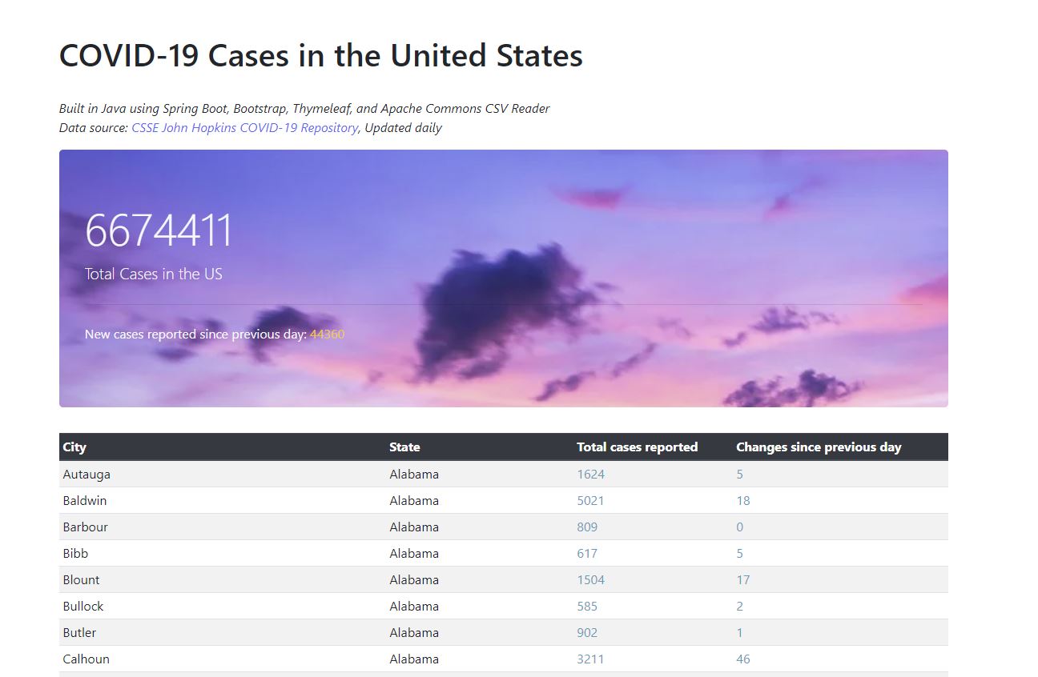Image resolution: width=1038 pixels, height=677 pixels.
Task: Click Butler's daily change value 1
Action: (740, 632)
